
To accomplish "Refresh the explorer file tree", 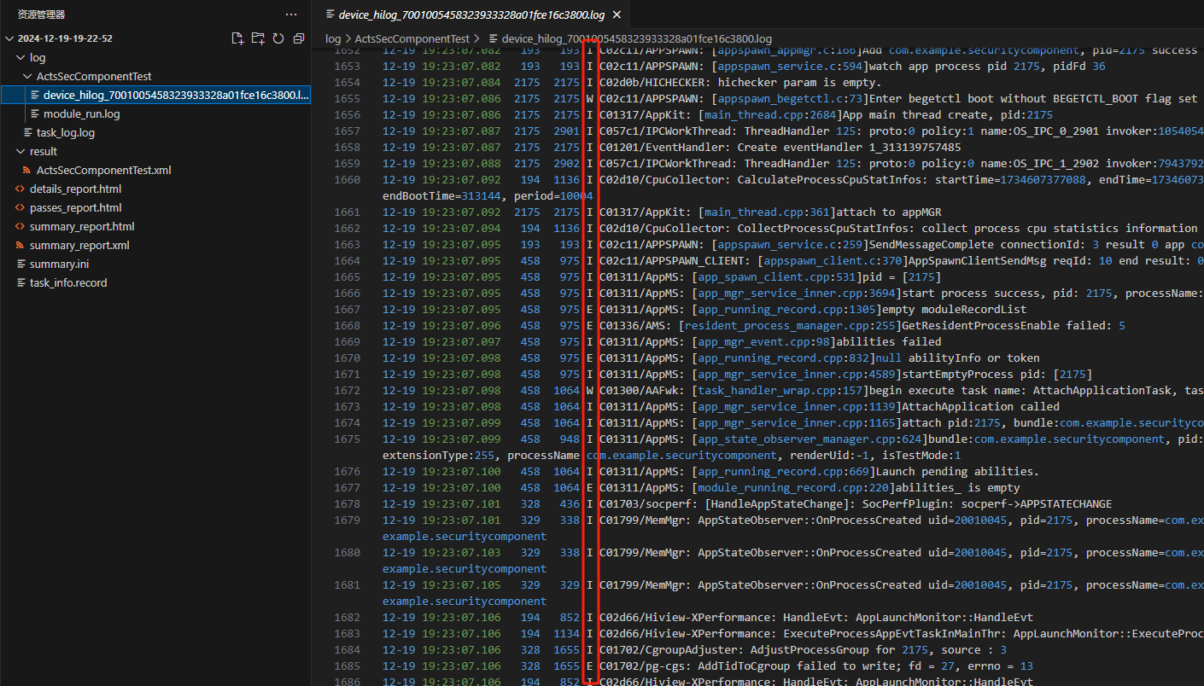I will pos(278,38).
